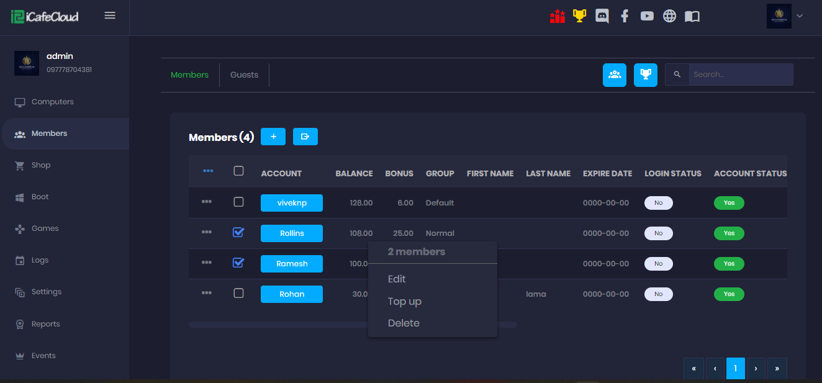Viewport: 822px width, 383px height.
Task: Click the export members icon button
Action: click(305, 137)
